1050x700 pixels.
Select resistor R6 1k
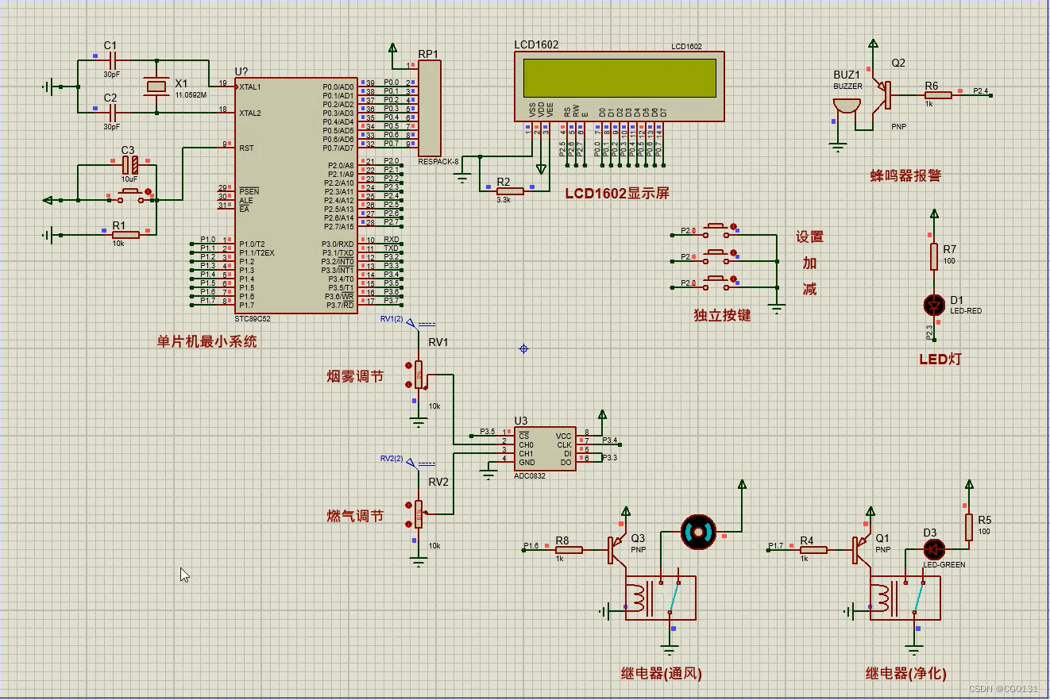938,94
